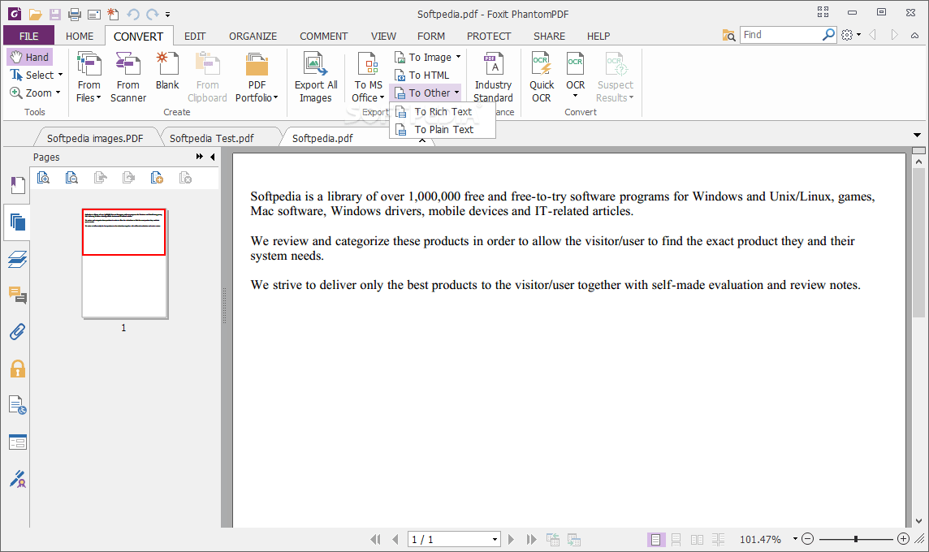Enable continuous facing view mode
The image size is (929, 552).
tap(718, 540)
